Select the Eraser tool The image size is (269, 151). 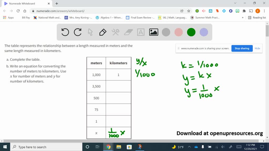coord(128,32)
